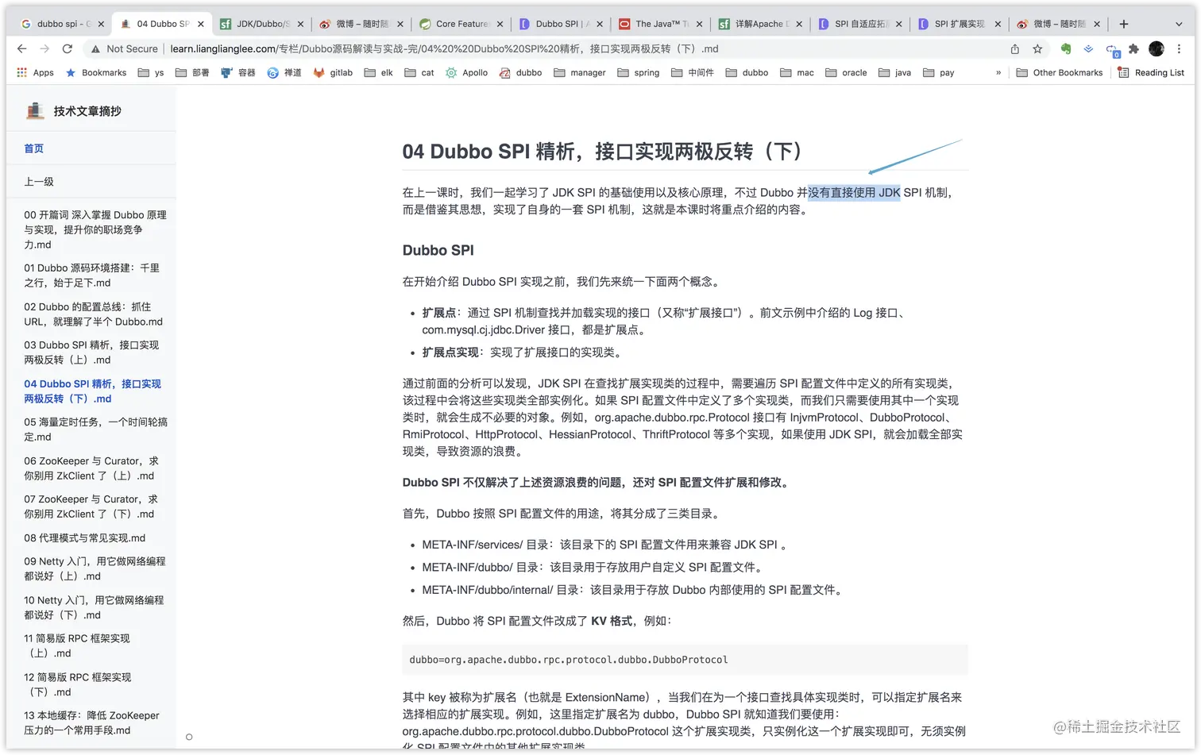Expand the ys bookmark folder
This screenshot has width=1201, height=755.
[x=151, y=73]
